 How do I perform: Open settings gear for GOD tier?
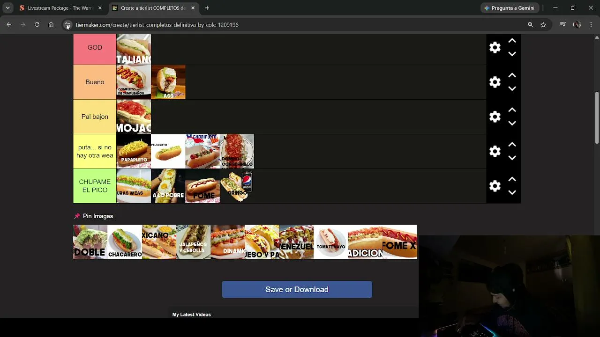[495, 47]
